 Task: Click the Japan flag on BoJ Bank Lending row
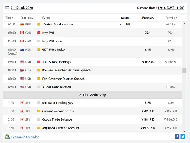click(x=22, y=103)
